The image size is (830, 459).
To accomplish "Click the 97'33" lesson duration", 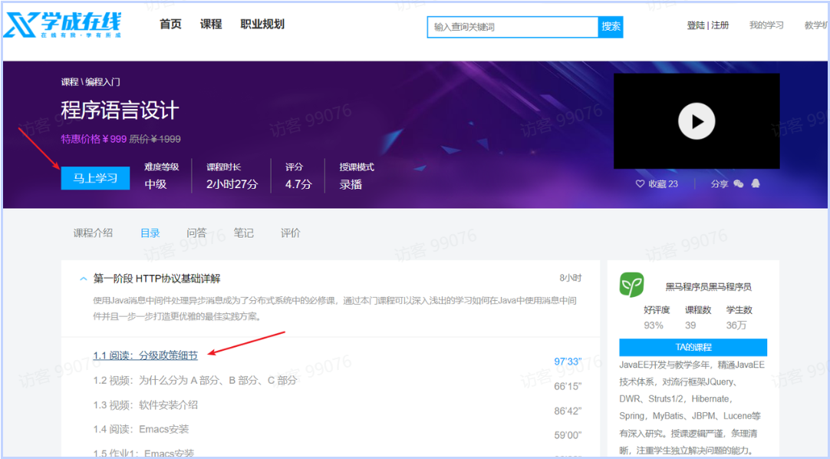I will coord(568,362).
